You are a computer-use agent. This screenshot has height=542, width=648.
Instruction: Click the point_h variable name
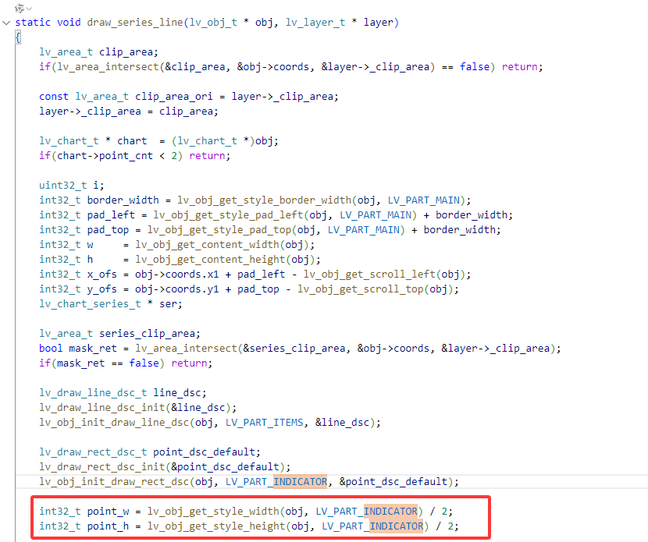tap(109, 526)
